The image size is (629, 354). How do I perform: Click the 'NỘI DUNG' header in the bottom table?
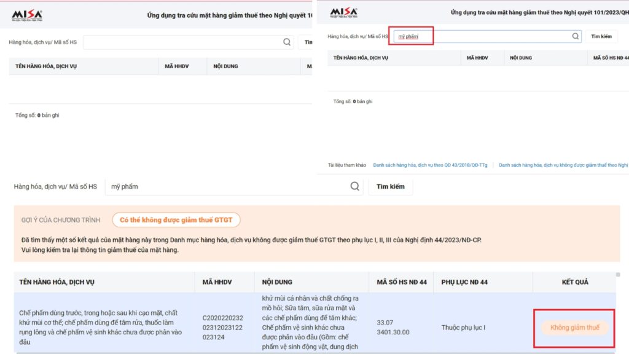tap(277, 282)
